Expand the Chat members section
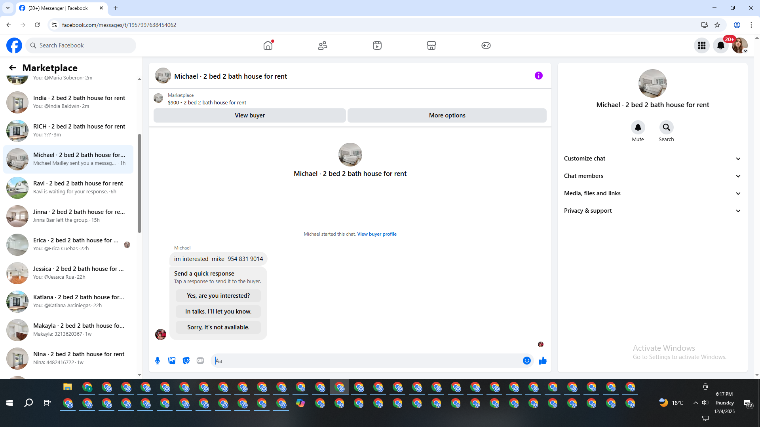Screen dimensions: 760x427 click(x=652, y=176)
